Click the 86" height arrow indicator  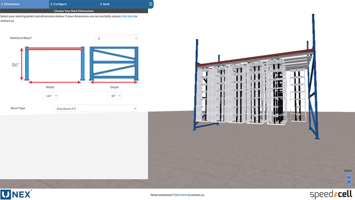click(21, 64)
